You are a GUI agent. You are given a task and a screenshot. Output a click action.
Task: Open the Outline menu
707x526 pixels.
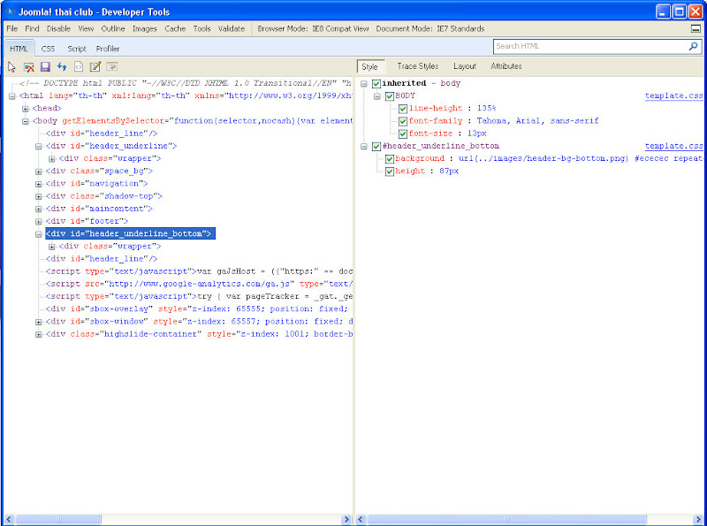click(113, 28)
